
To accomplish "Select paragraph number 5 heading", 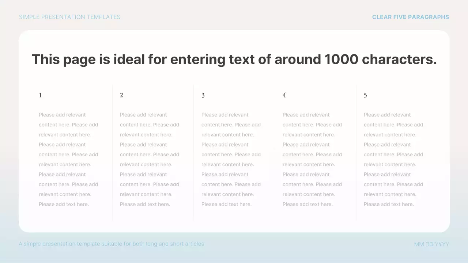I will pyautogui.click(x=365, y=95).
